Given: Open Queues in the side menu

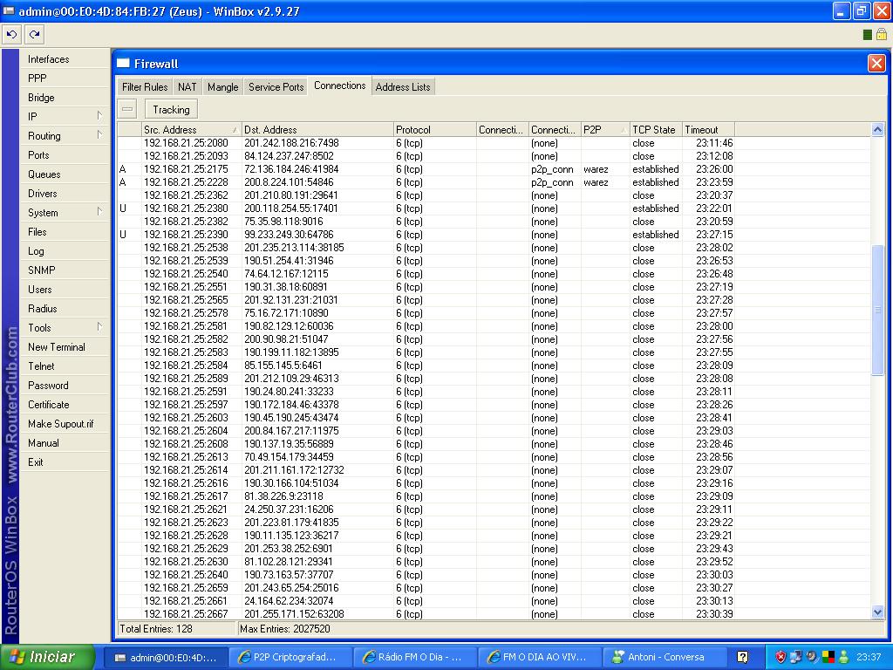Looking at the screenshot, I should 65,174.
